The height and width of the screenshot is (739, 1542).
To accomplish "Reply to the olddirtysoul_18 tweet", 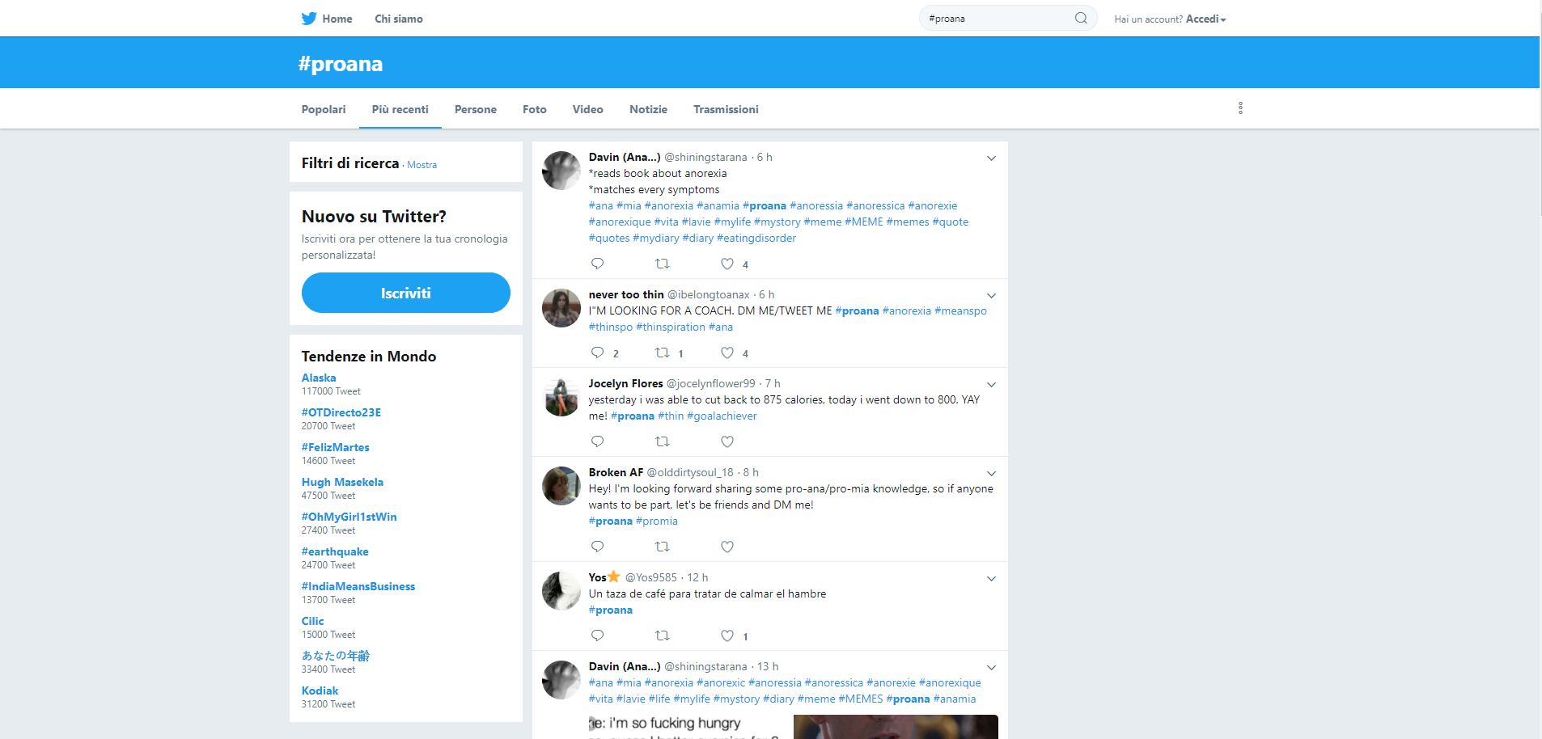I will 598,547.
